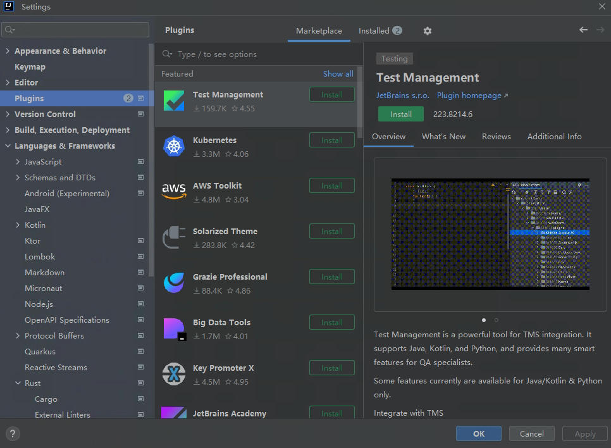
Task: Select External Linters under Rust
Action: tap(63, 414)
